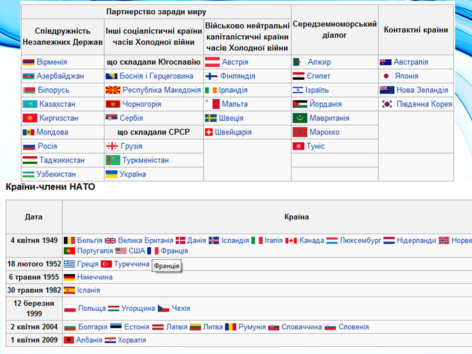Click the Armenia flag icon next to Вірменія
Viewport: 472px width, 354px height.
coord(28,62)
